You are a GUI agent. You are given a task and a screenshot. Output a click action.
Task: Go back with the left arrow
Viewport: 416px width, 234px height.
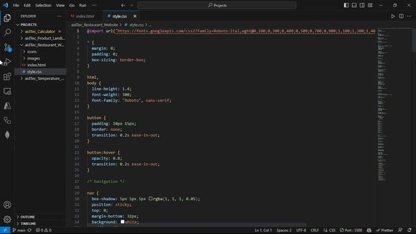coord(123,5)
